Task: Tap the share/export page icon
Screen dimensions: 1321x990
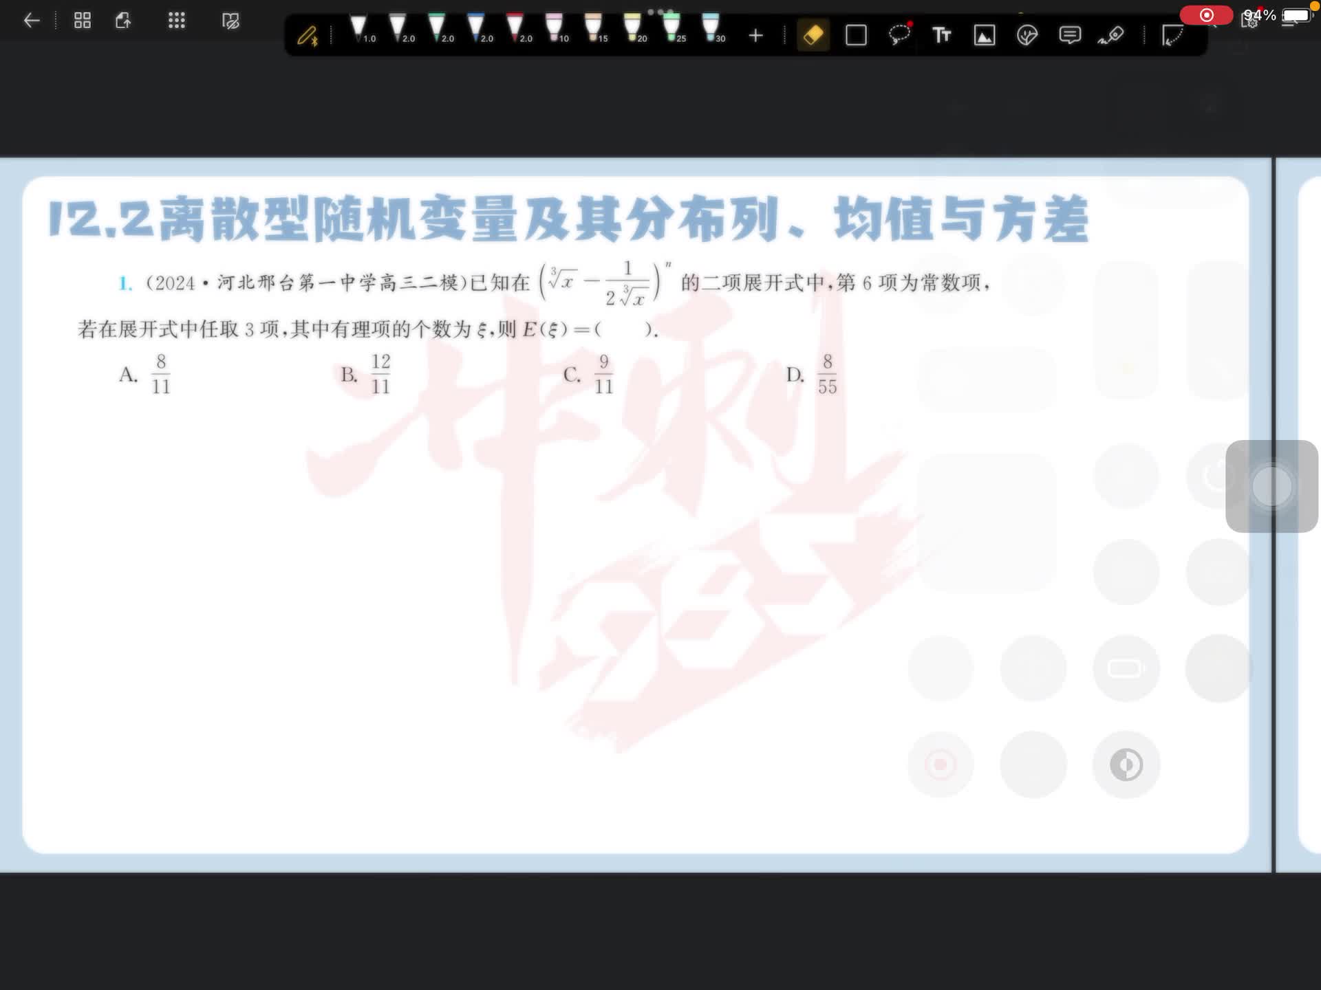Action: (x=124, y=21)
